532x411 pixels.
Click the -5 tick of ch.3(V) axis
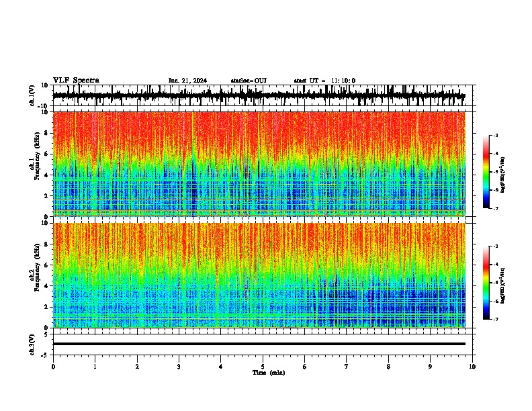(x=46, y=355)
